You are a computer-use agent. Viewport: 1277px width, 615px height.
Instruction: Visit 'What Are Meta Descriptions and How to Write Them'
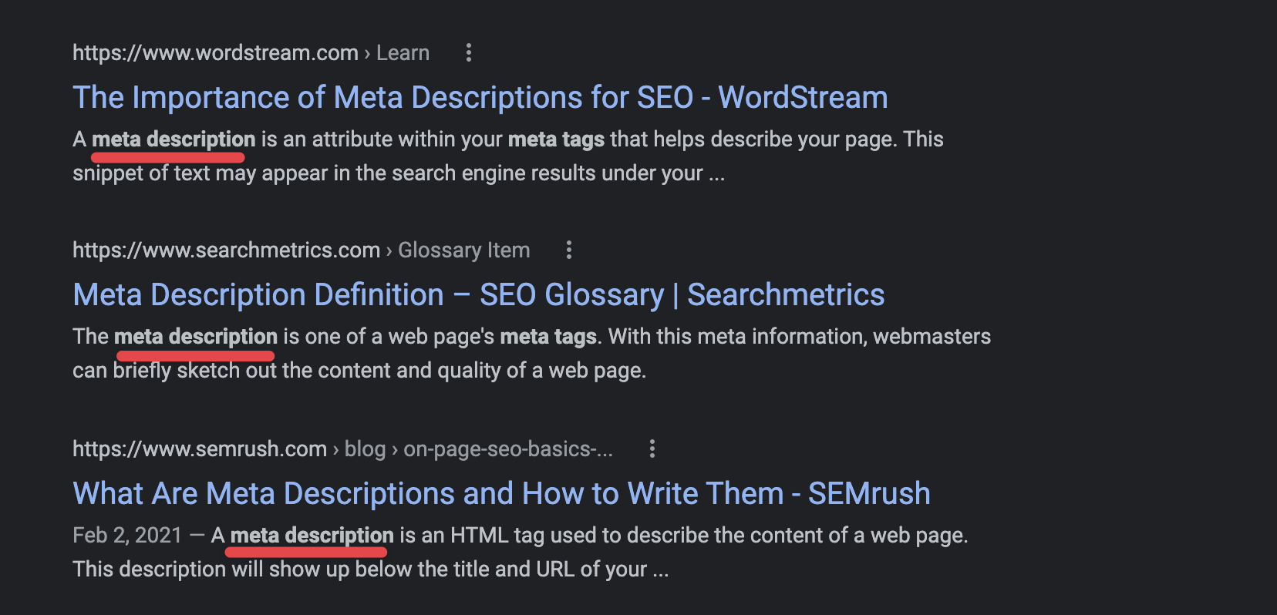click(x=501, y=493)
